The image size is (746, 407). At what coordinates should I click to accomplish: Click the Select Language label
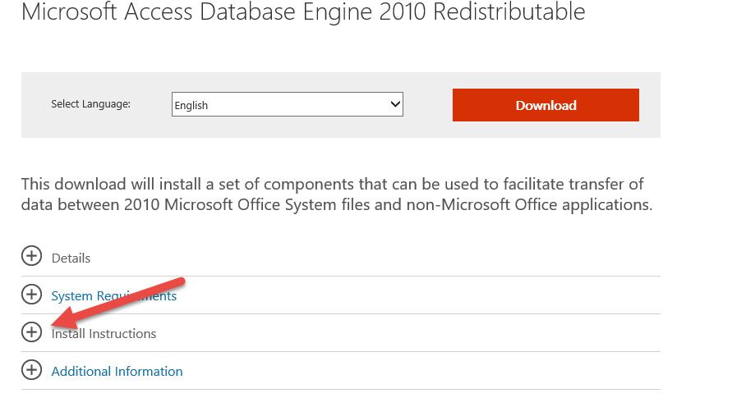point(91,104)
